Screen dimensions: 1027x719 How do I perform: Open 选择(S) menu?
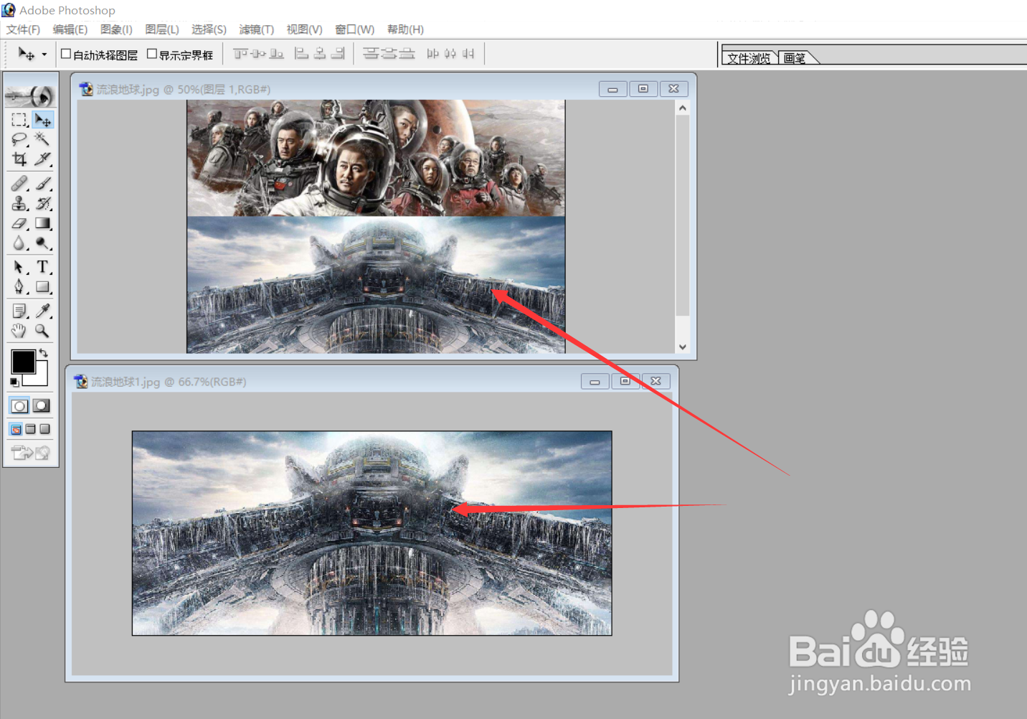[x=209, y=29]
